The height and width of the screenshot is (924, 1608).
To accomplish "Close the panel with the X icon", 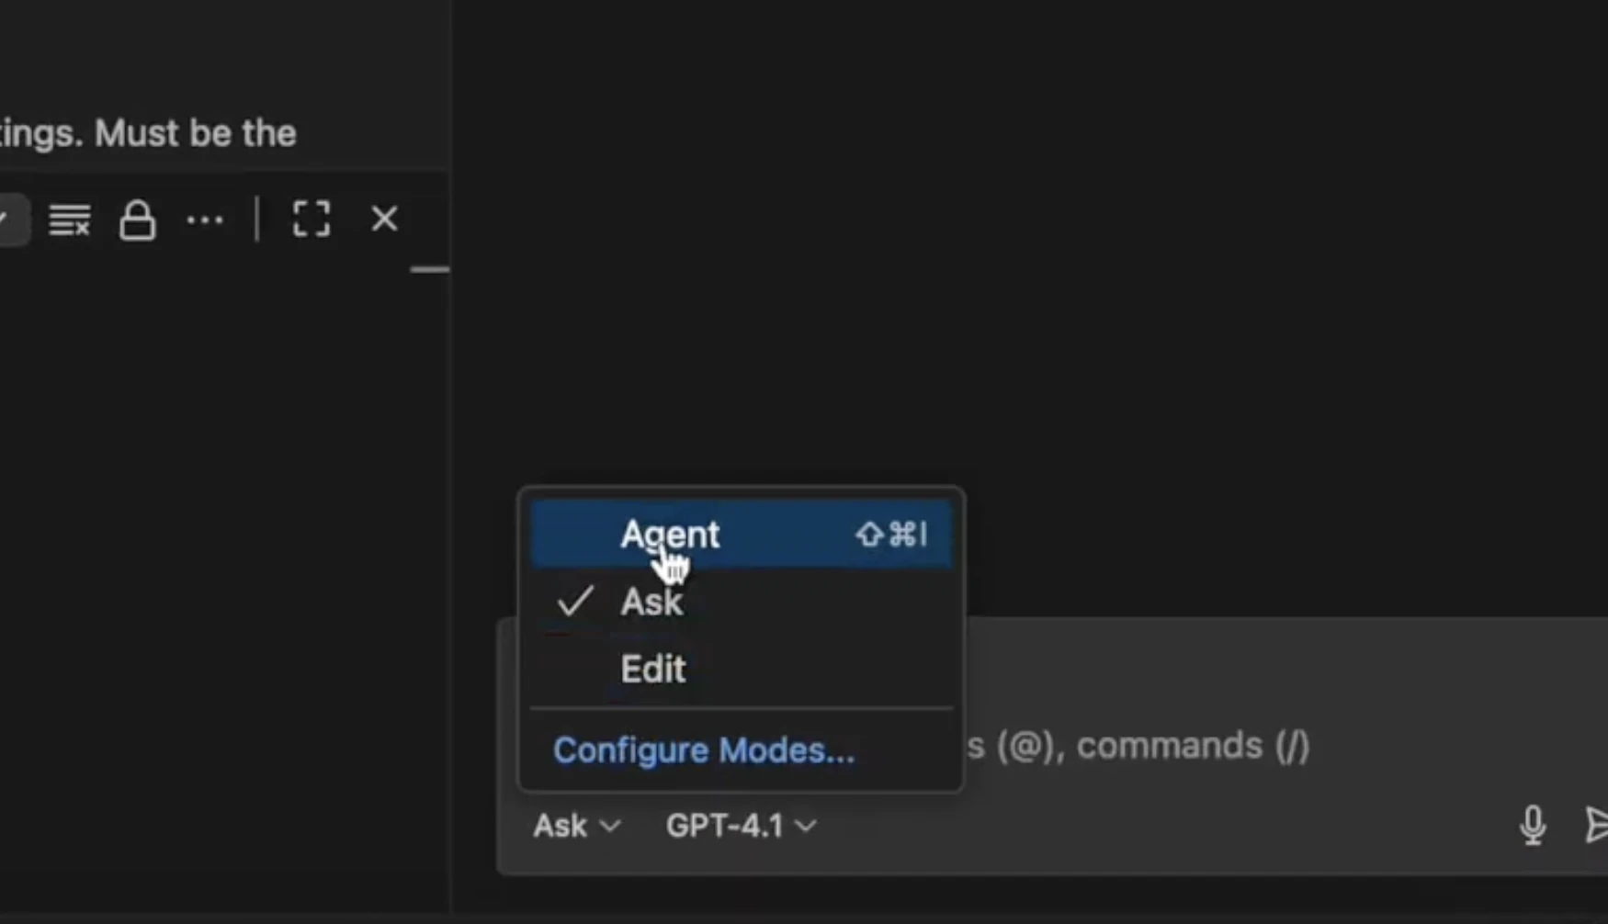I will (x=384, y=219).
